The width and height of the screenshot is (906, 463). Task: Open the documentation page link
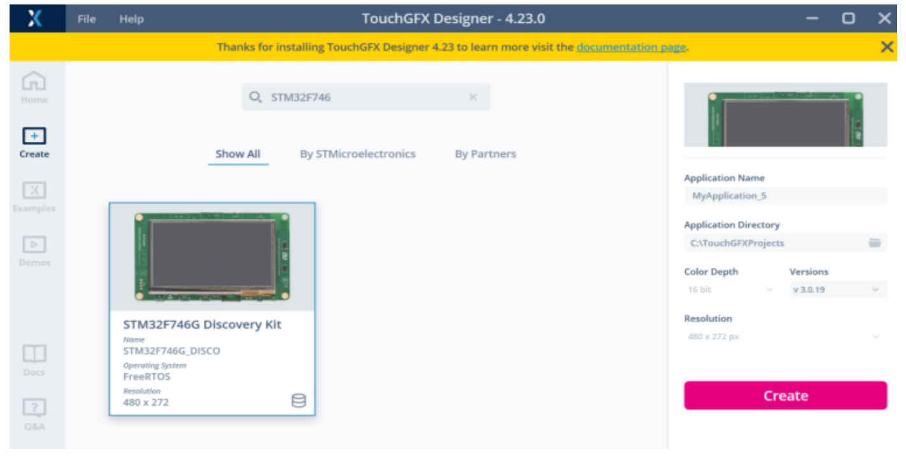coord(632,47)
